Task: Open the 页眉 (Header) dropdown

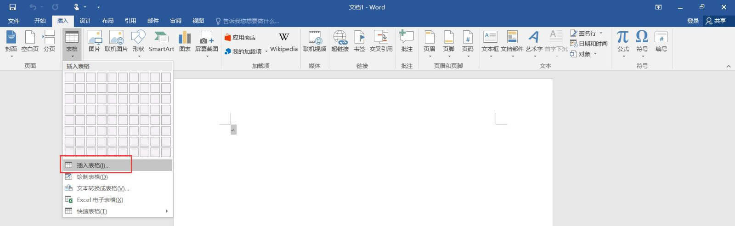Action: pyautogui.click(x=430, y=56)
